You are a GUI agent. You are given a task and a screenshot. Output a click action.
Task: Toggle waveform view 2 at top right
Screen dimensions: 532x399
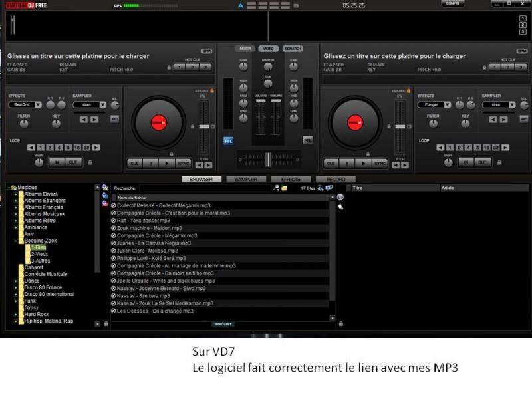pyautogui.click(x=523, y=25)
